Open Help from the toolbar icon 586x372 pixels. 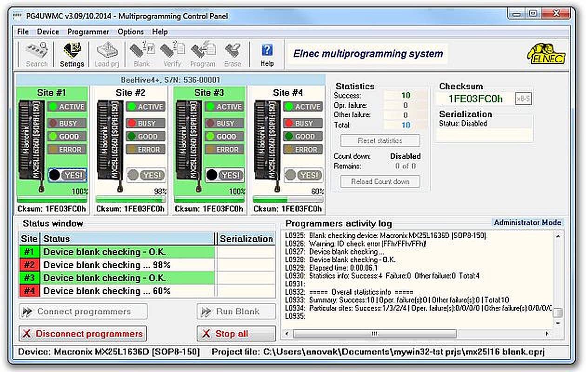point(267,54)
